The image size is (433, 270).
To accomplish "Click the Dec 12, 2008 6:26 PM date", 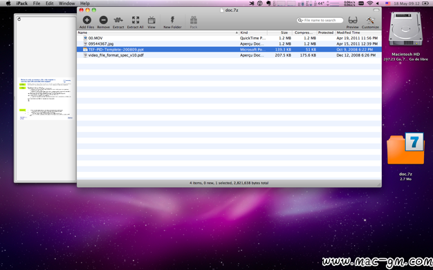I will 356,55.
